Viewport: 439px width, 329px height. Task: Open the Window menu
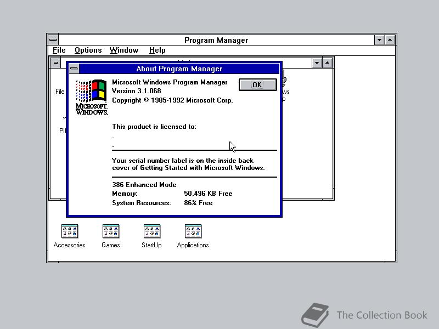pyautogui.click(x=124, y=50)
